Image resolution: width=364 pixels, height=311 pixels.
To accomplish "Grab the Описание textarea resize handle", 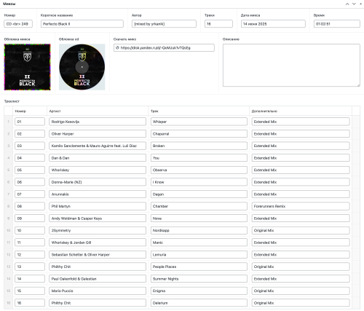I will pyautogui.click(x=358, y=84).
